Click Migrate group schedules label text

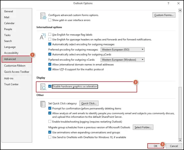pos(89,127)
